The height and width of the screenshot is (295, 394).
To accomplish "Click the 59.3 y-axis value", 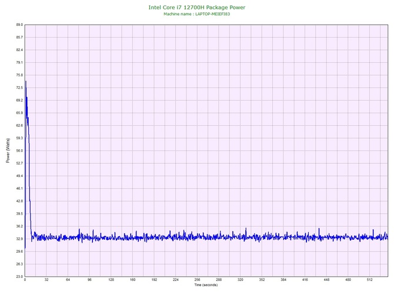I will 19,138.
